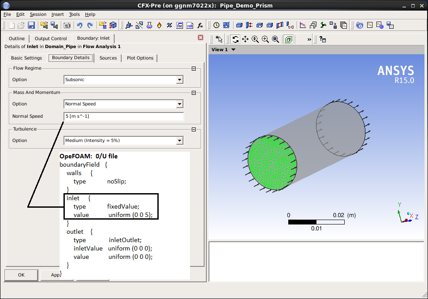Open the Help menu
Screen dimensions: 428x299
pyautogui.click(x=90, y=15)
